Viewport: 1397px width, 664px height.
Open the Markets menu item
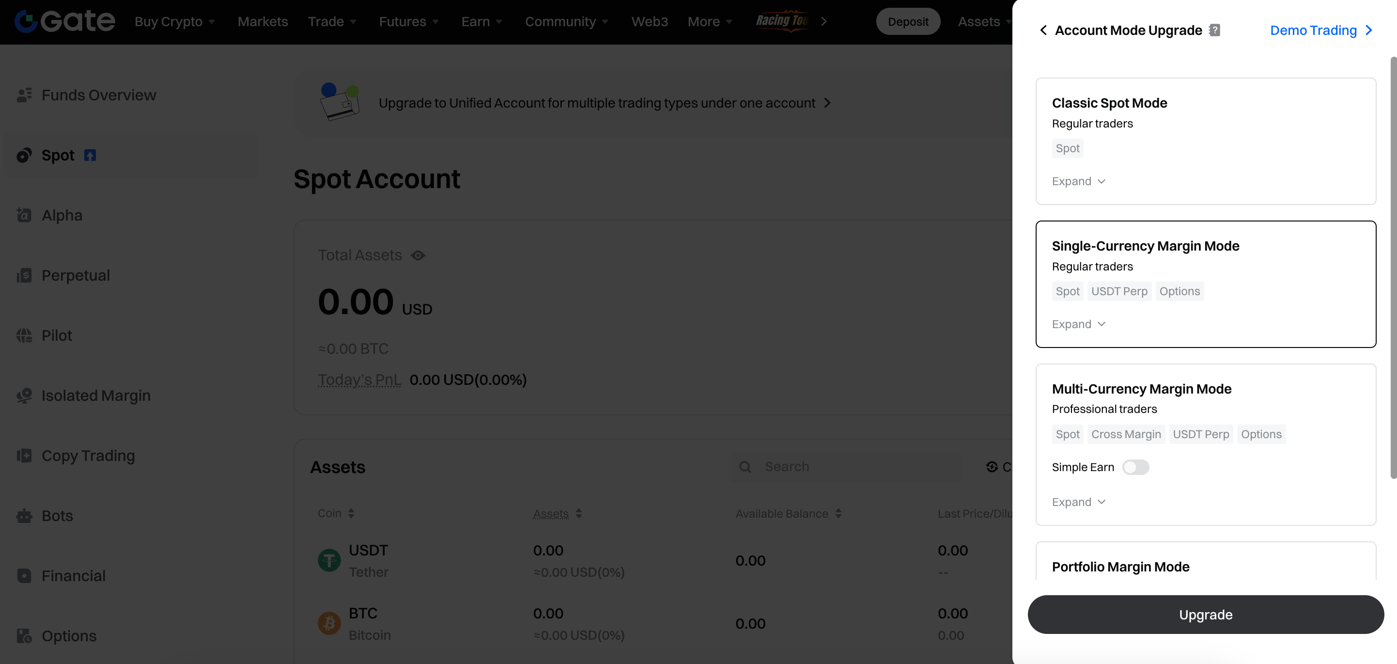pos(263,22)
